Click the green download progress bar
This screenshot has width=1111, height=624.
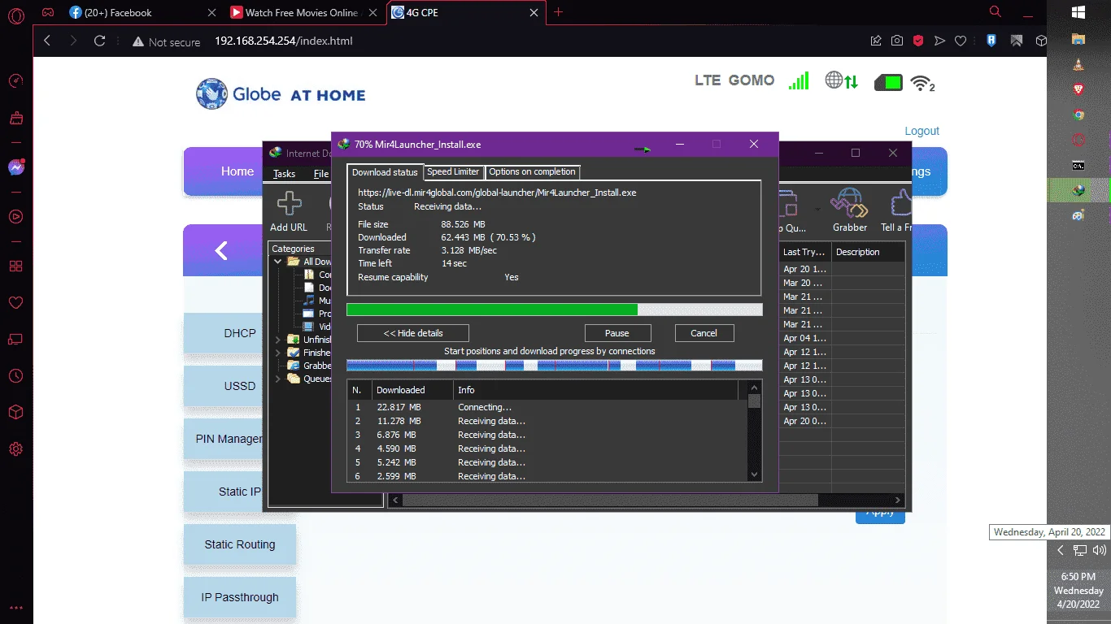492,310
